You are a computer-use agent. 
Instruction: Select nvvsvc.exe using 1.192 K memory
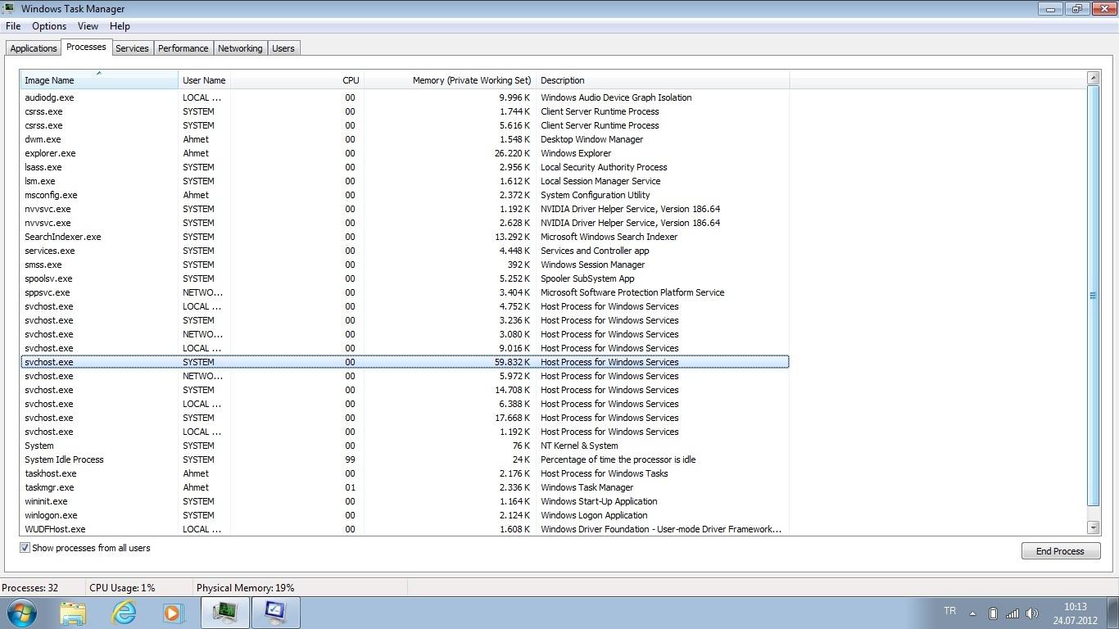click(405, 209)
